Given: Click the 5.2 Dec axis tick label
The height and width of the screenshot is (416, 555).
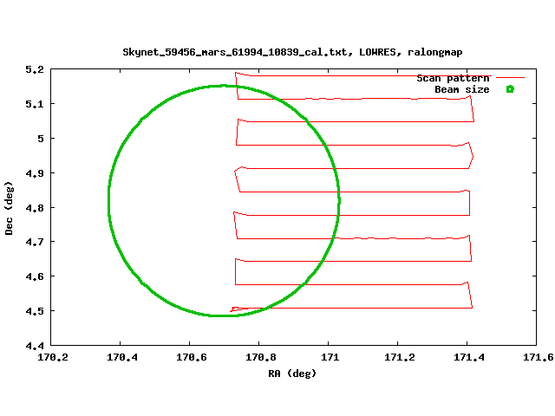Looking at the screenshot, I should point(35,69).
